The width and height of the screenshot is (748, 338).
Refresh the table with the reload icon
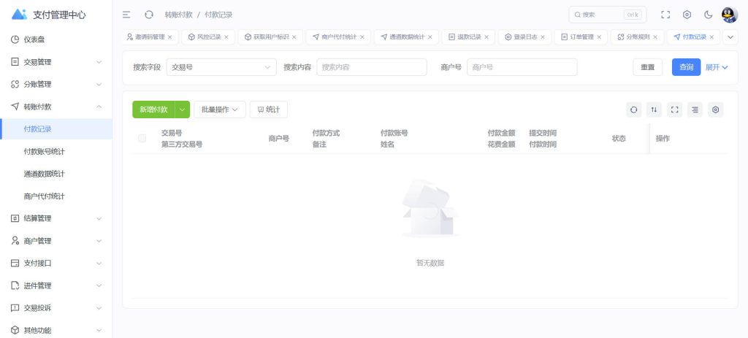(633, 110)
